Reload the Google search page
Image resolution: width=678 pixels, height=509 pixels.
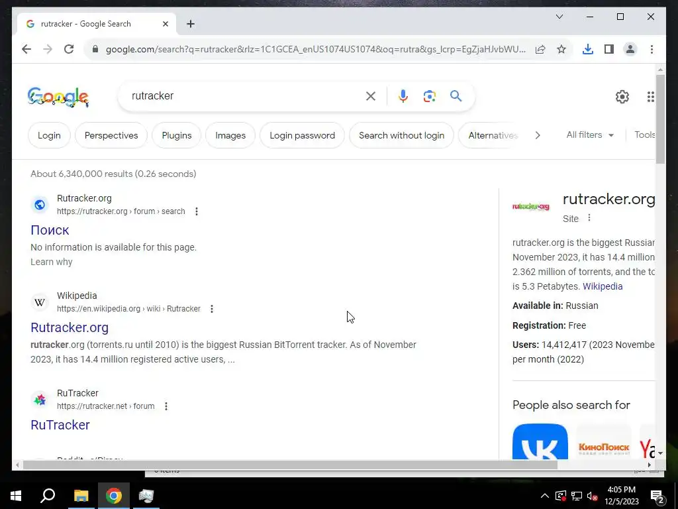pyautogui.click(x=69, y=49)
